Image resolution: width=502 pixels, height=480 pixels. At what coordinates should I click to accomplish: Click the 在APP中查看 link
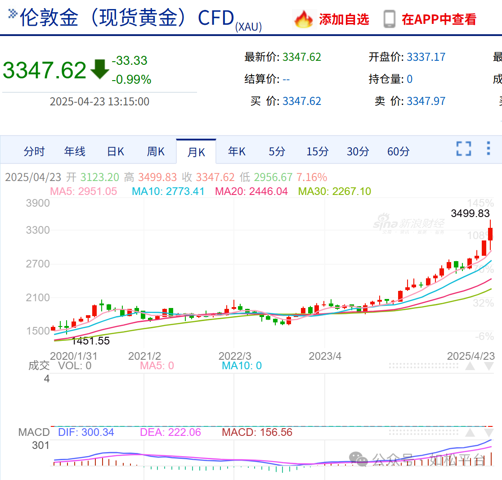click(439, 19)
